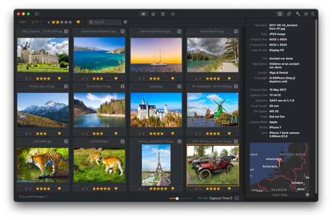Toggle the AZ sort order icon
The width and height of the screenshot is (332, 220).
point(236,198)
